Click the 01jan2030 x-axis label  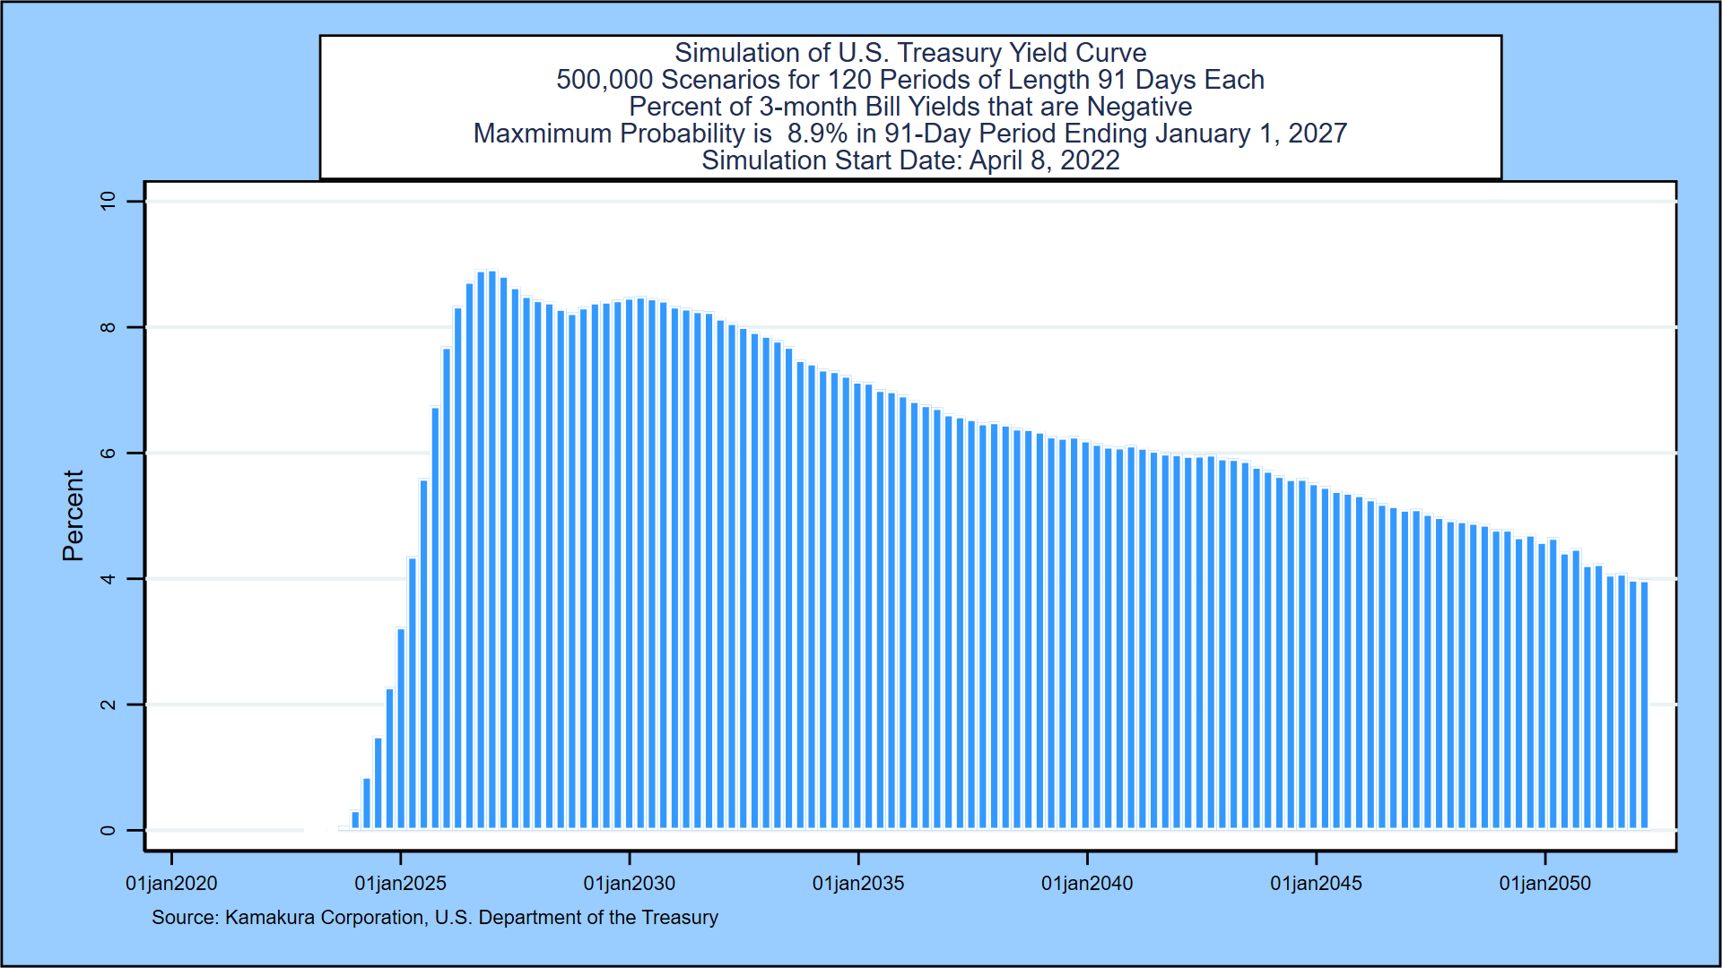click(629, 884)
